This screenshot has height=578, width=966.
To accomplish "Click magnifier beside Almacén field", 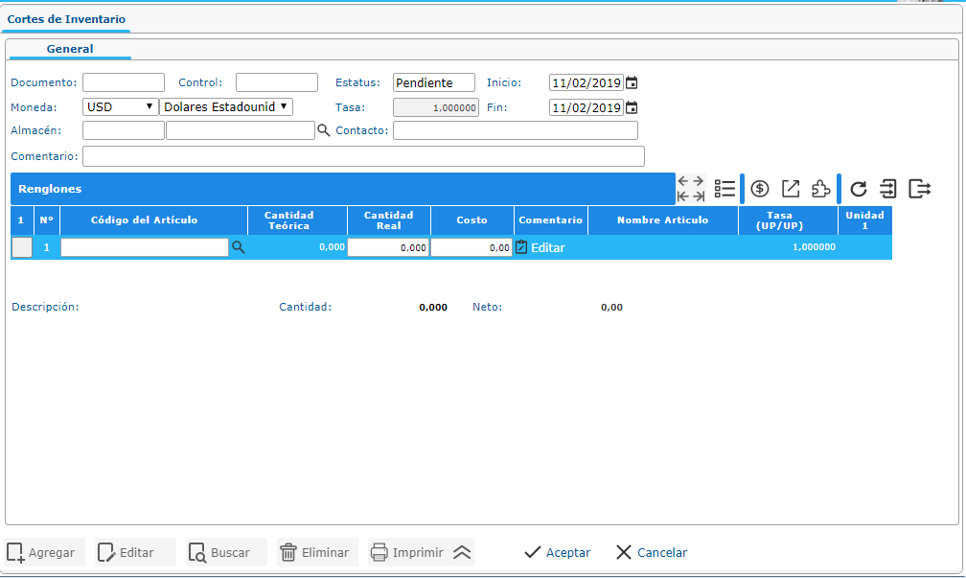I will click(x=324, y=130).
